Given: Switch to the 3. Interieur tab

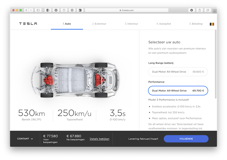Looking at the screenshot, I should (x=131, y=24).
